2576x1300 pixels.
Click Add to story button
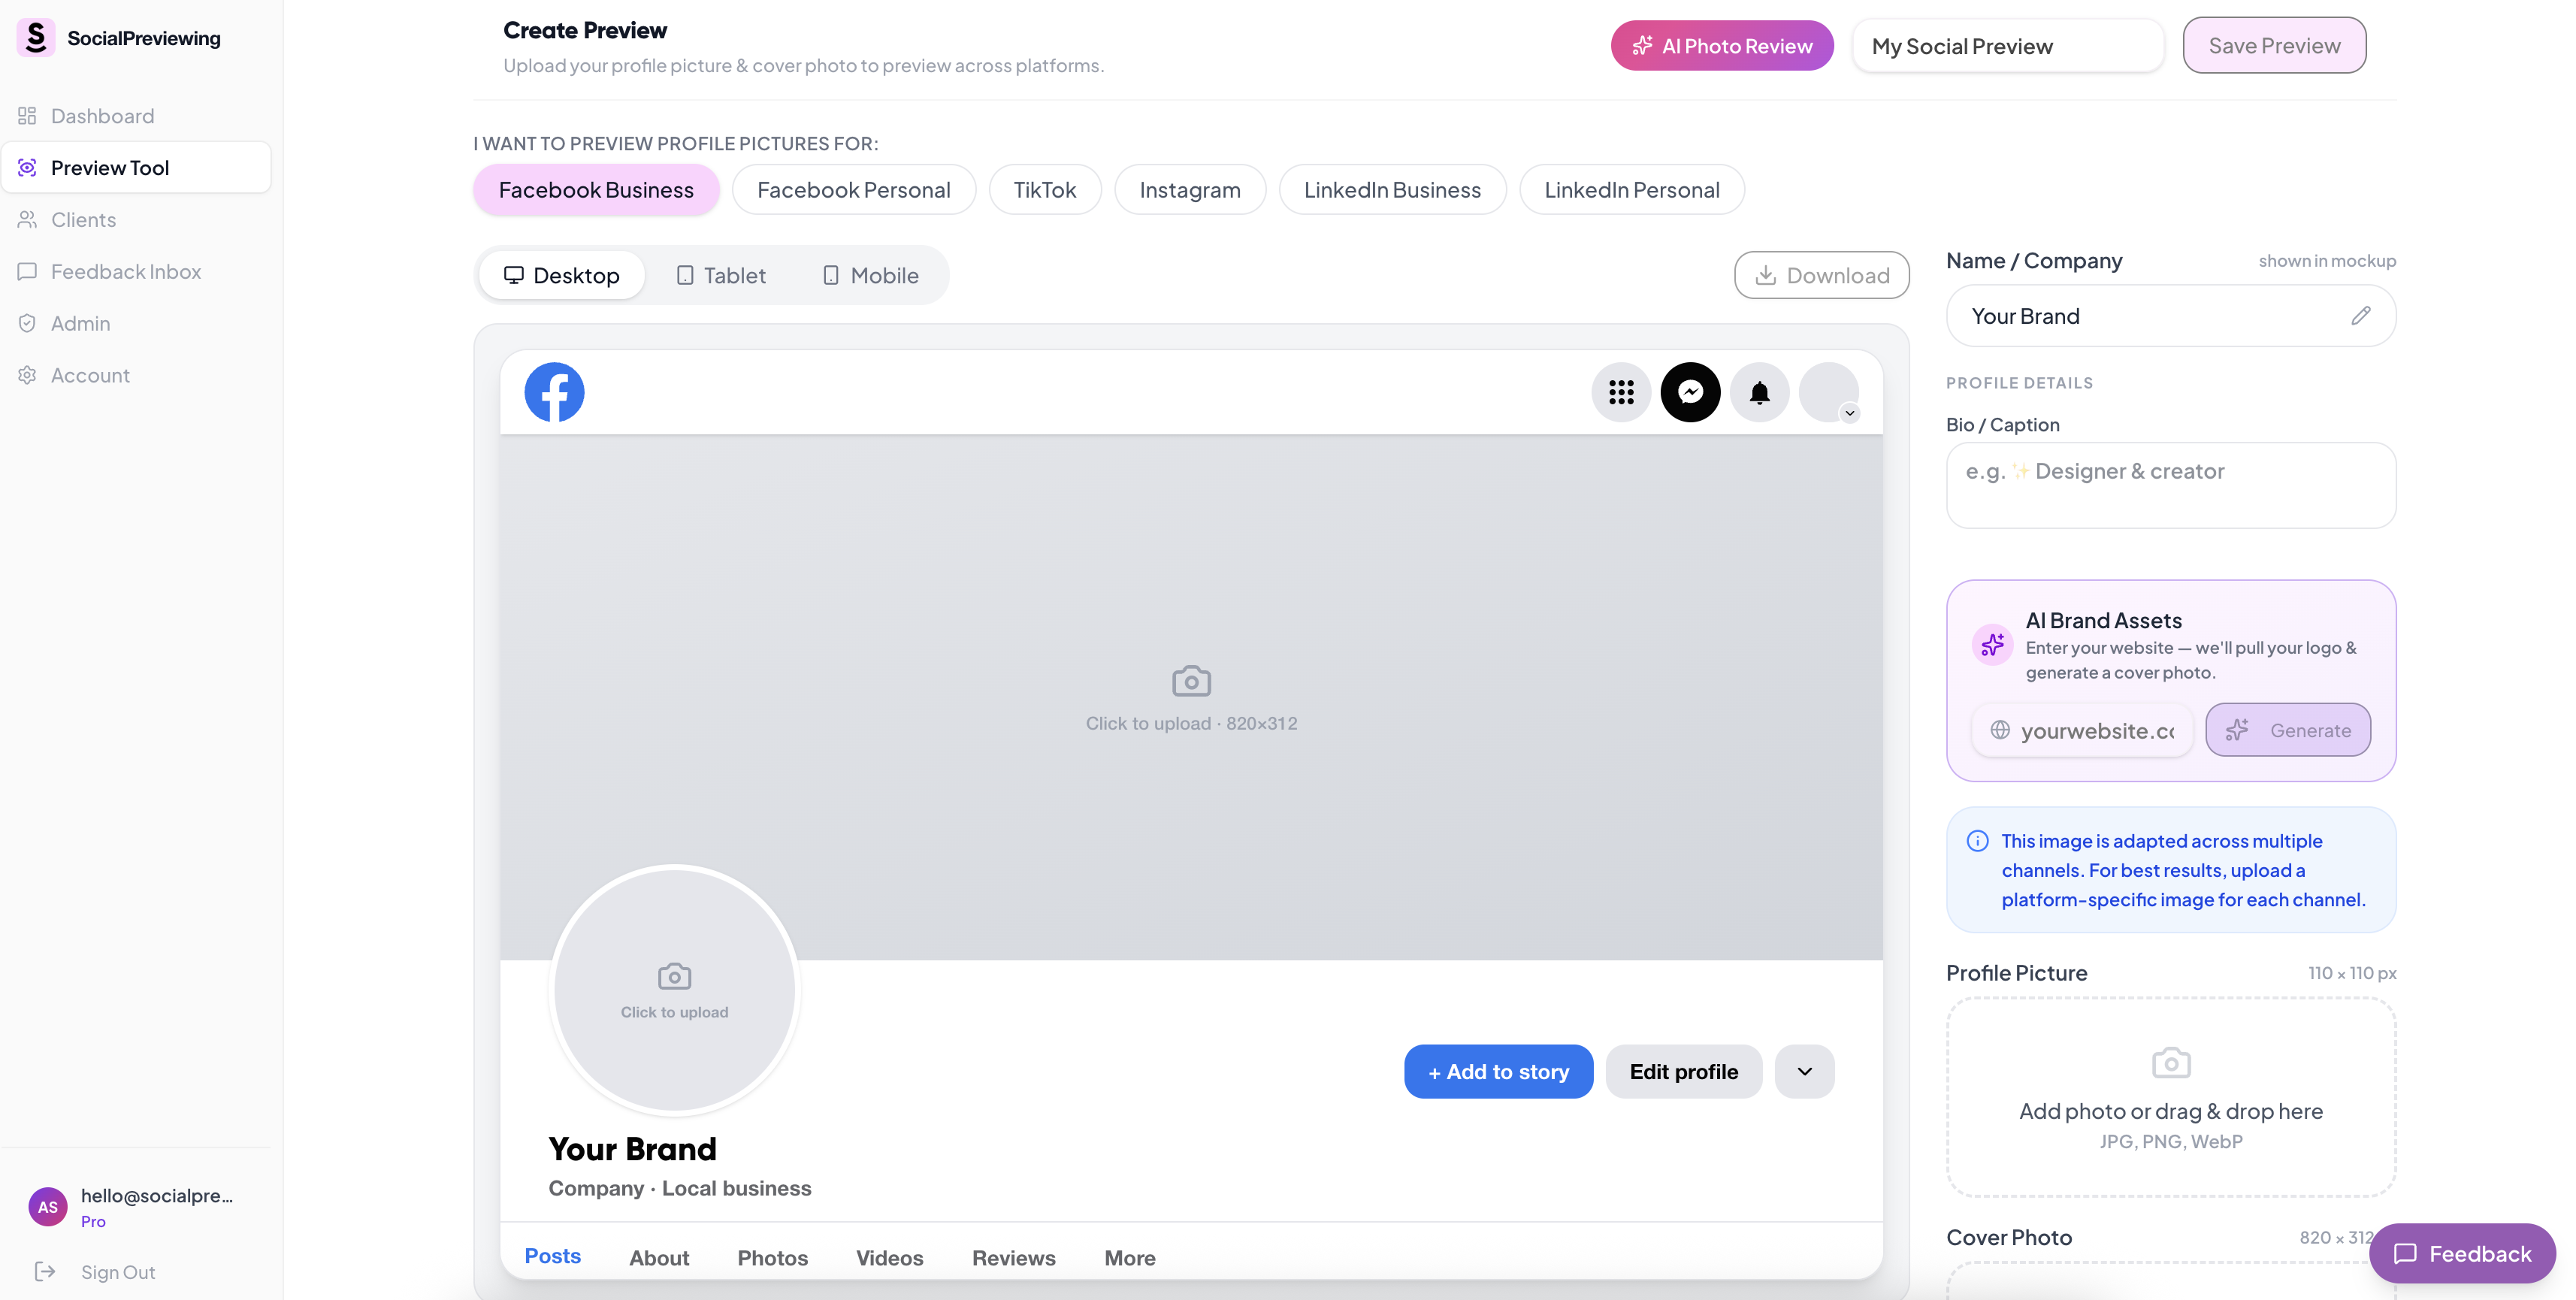pyautogui.click(x=1498, y=1072)
